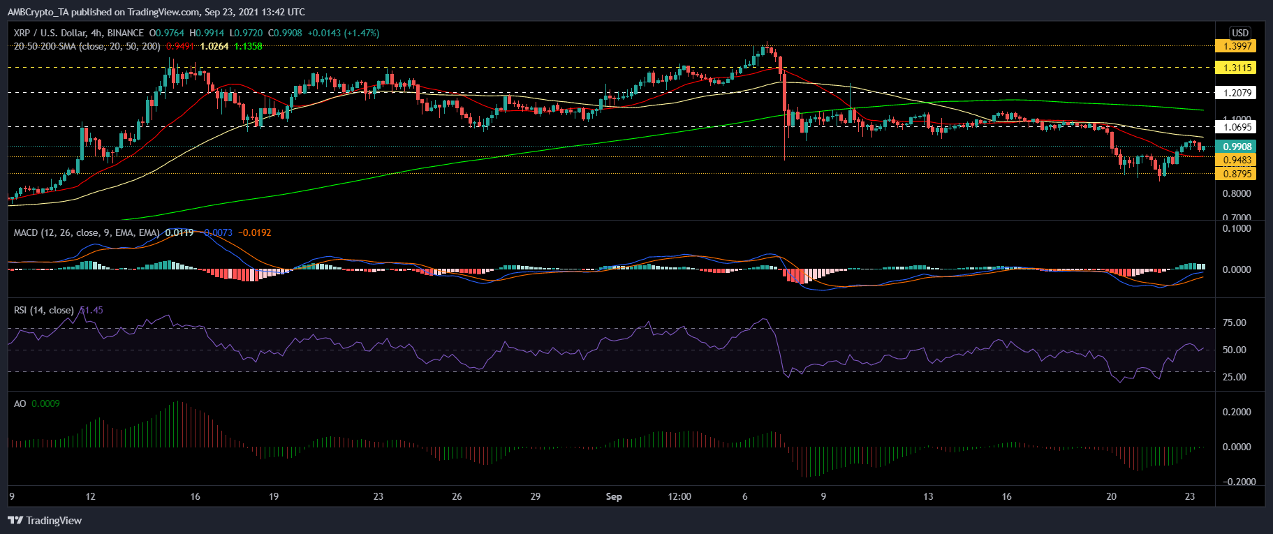The image size is (1273, 534).
Task: Click the 29 date on time axis
Action: click(536, 496)
